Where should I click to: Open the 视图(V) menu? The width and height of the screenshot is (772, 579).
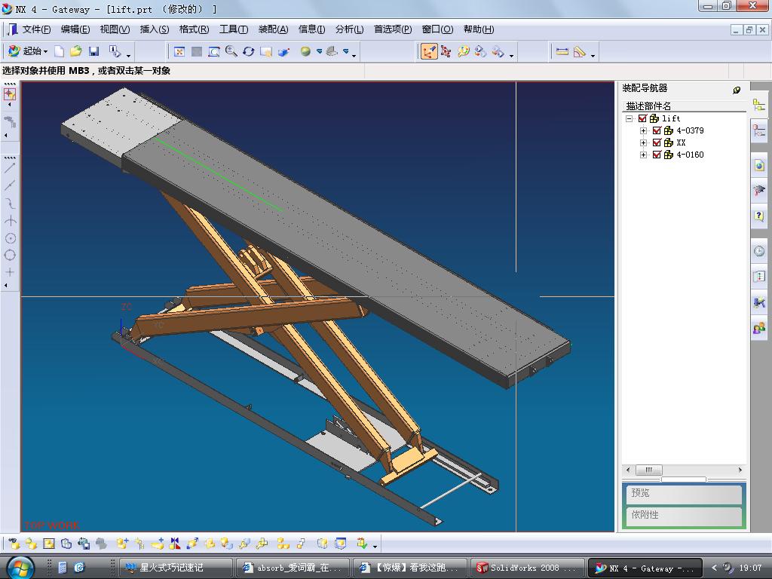[115, 29]
